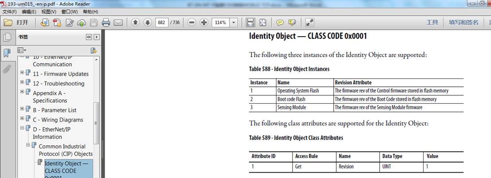Viewport: 491px width, 178px height.
Task: Toggle the bookmarks panel icon
Action: (7, 53)
